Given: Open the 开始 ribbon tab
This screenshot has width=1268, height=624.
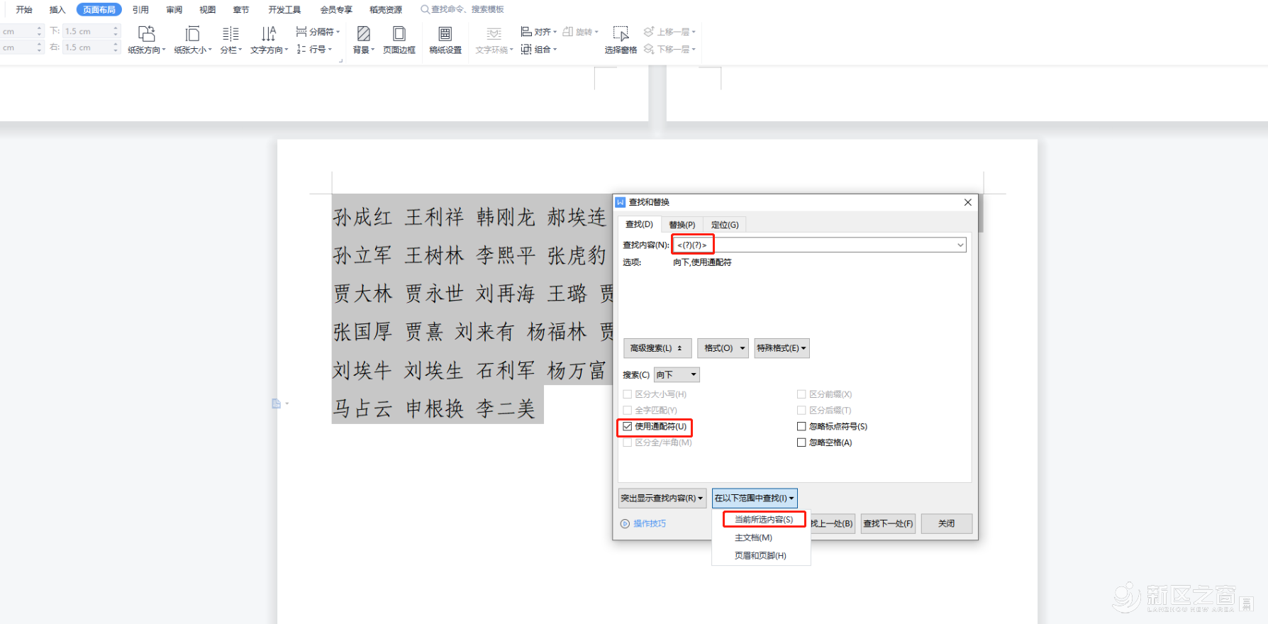Looking at the screenshot, I should pyautogui.click(x=24, y=9).
